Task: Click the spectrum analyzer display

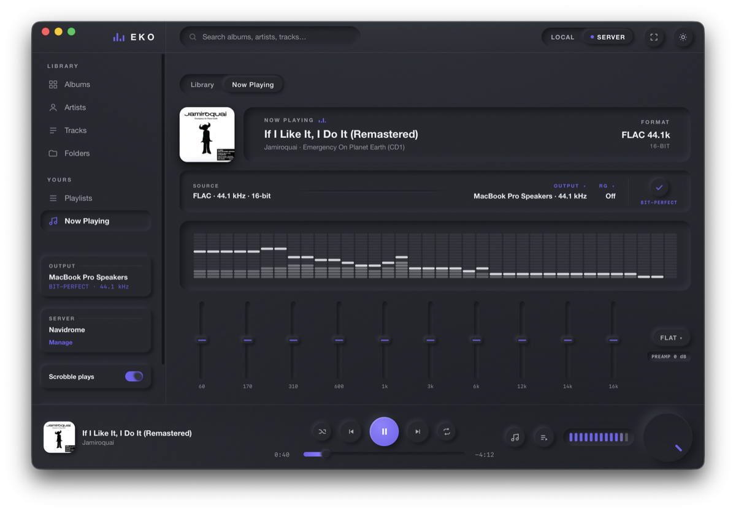Action: tap(435, 255)
